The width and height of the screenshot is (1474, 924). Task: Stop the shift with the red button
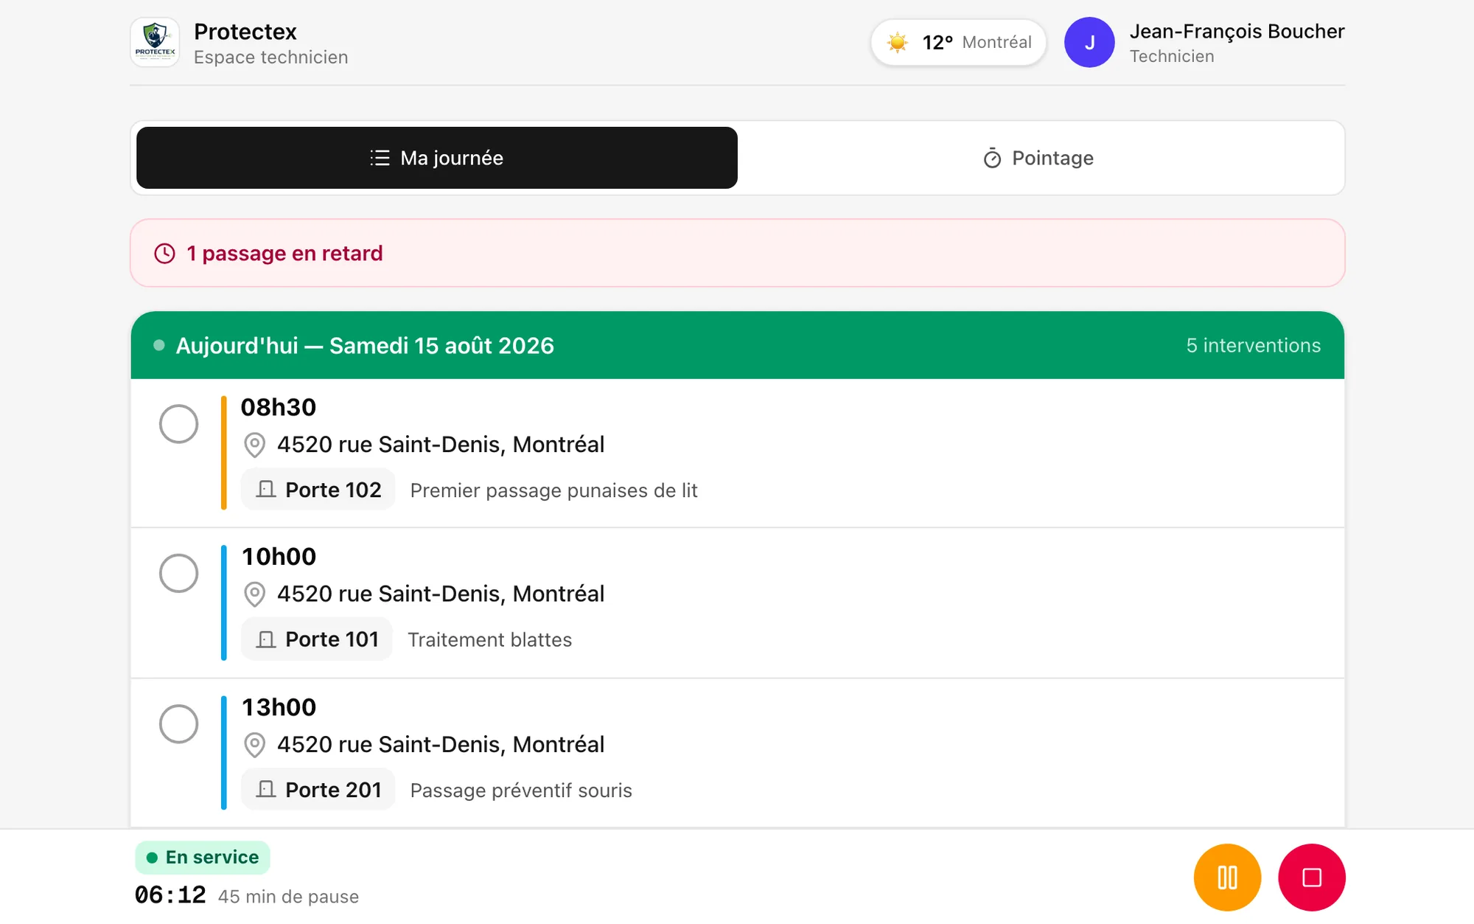pyautogui.click(x=1312, y=878)
